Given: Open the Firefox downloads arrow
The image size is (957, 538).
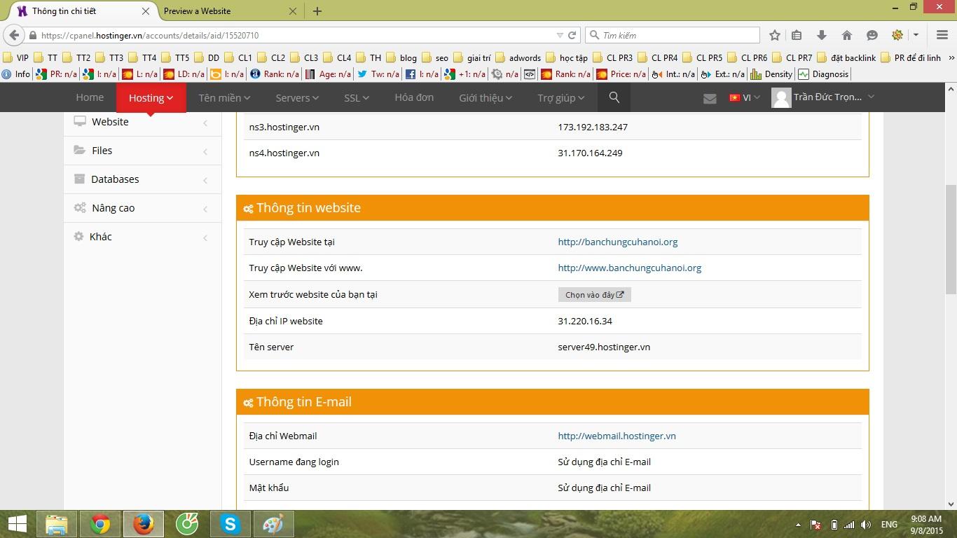Looking at the screenshot, I should pyautogui.click(x=822, y=35).
